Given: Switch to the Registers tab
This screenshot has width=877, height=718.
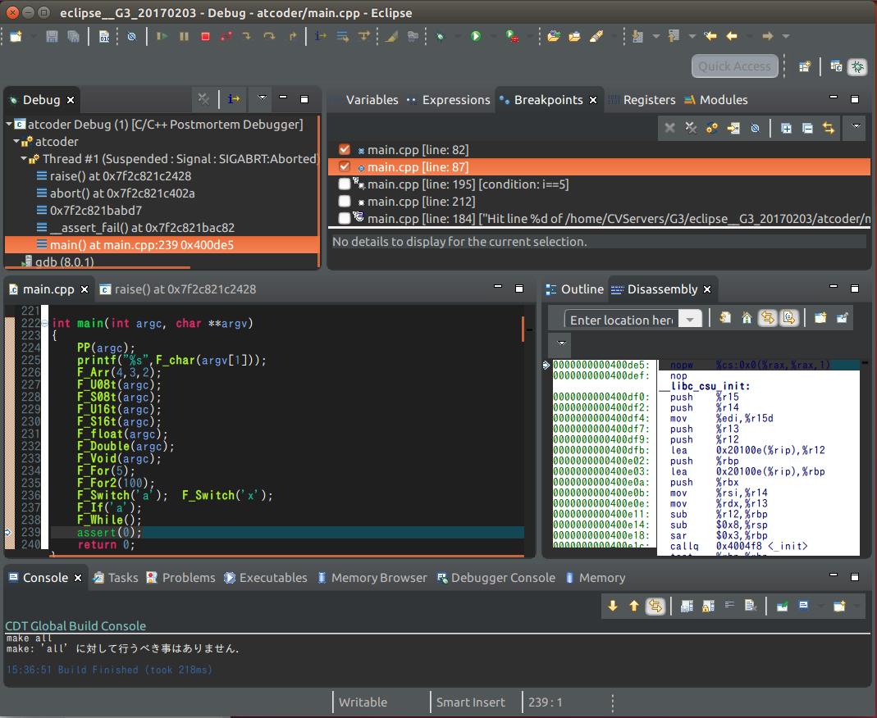Looking at the screenshot, I should (x=651, y=99).
